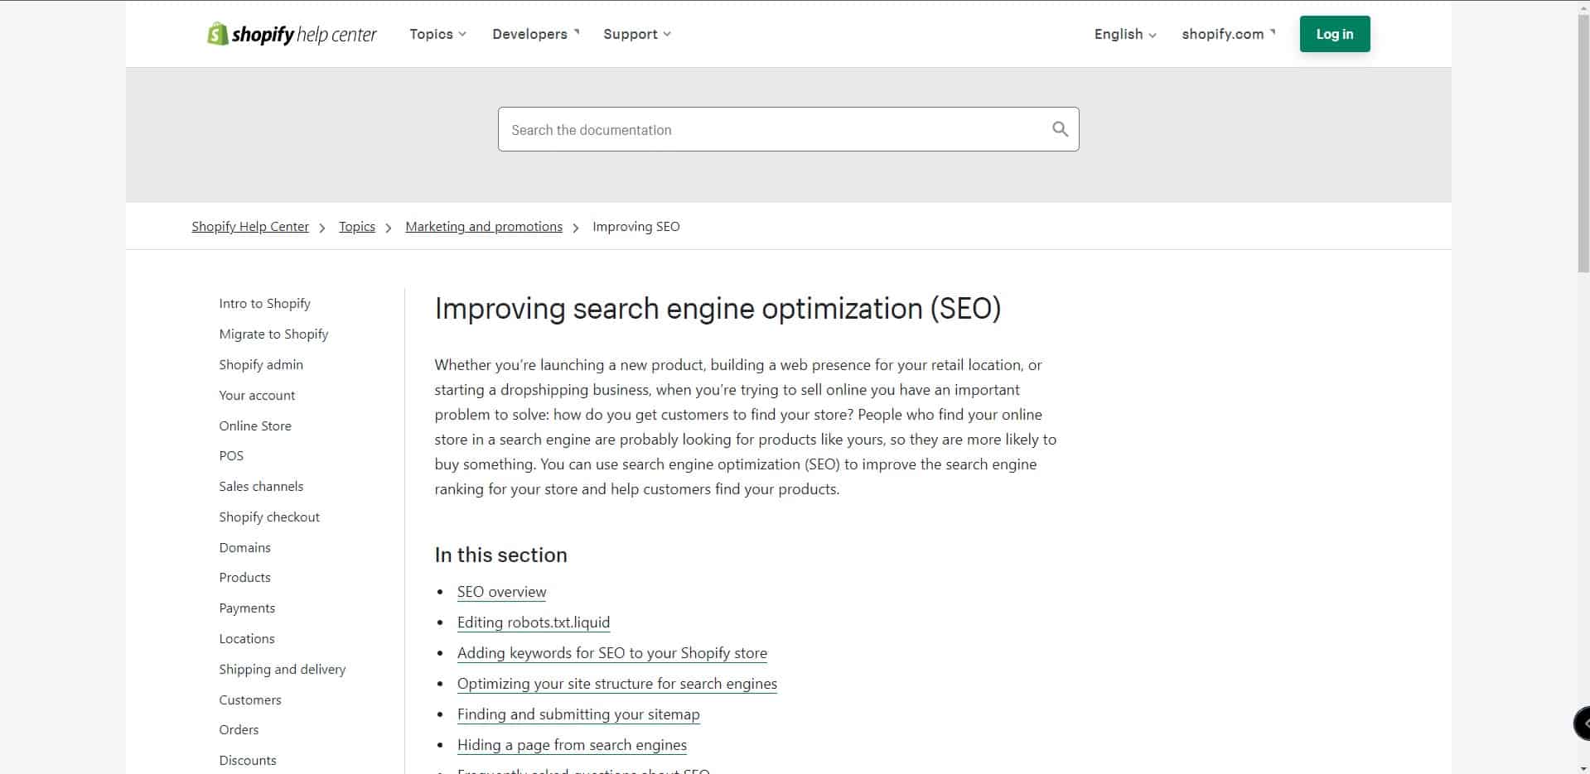This screenshot has height=774, width=1590.
Task: Open Adding keywords for SEO link
Action: coord(612,653)
